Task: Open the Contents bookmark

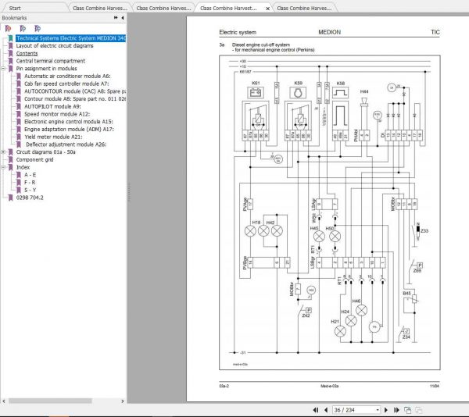Action: pos(27,53)
